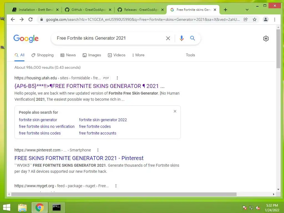284x213 pixels.
Task: Open options for housing.utah.edu result
Action: [117, 78]
